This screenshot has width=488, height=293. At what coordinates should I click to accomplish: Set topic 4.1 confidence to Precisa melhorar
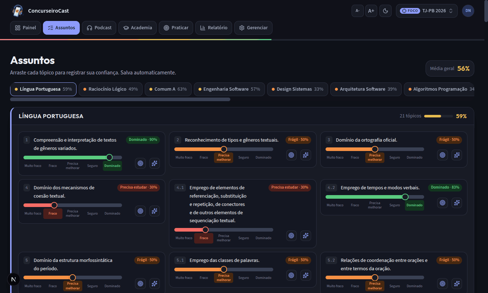pos(224,238)
